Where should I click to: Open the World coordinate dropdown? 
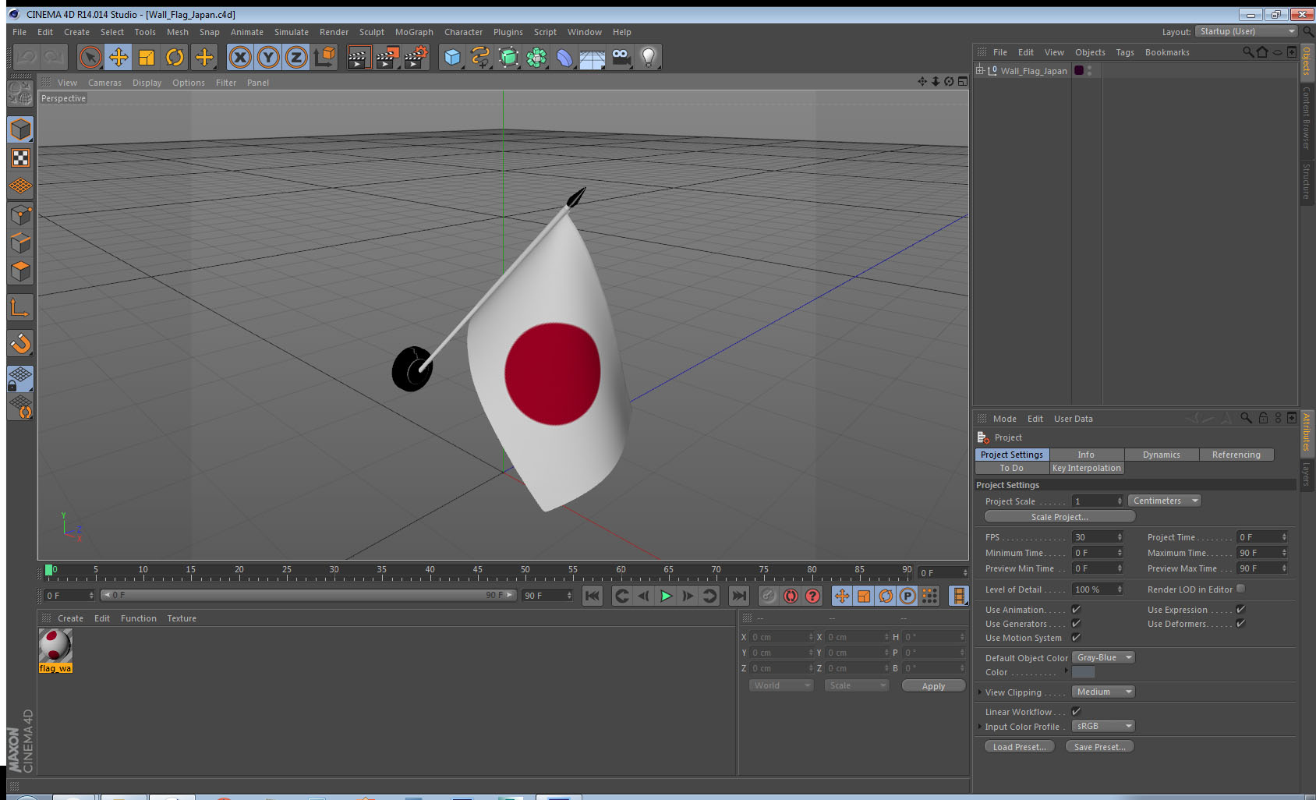pyautogui.click(x=781, y=685)
